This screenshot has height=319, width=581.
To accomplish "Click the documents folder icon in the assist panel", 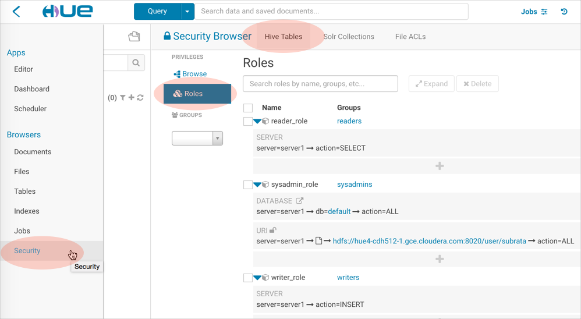I will pyautogui.click(x=134, y=37).
